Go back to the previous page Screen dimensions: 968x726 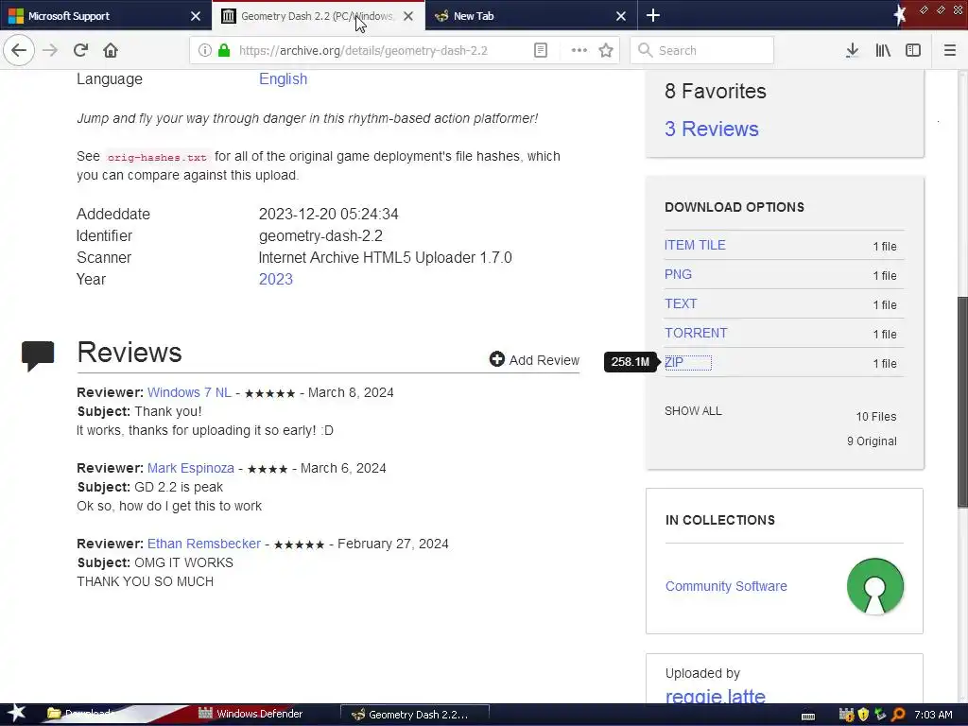click(x=19, y=50)
